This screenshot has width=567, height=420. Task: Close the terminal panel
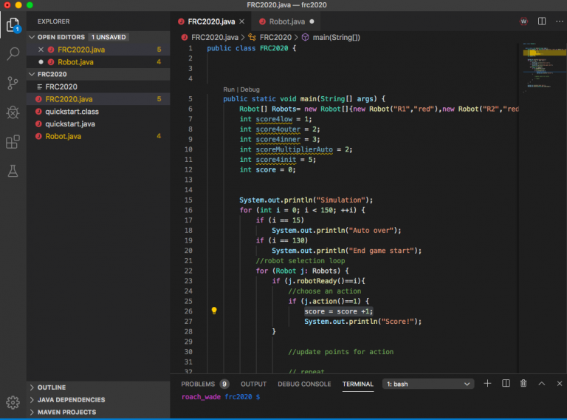(x=560, y=384)
